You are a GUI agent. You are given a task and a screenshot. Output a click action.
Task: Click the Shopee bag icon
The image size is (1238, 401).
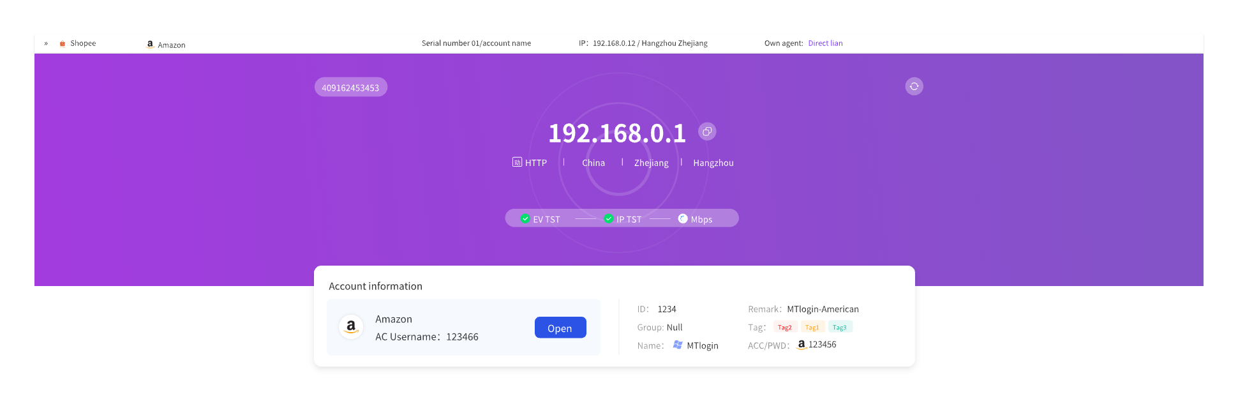coord(63,43)
